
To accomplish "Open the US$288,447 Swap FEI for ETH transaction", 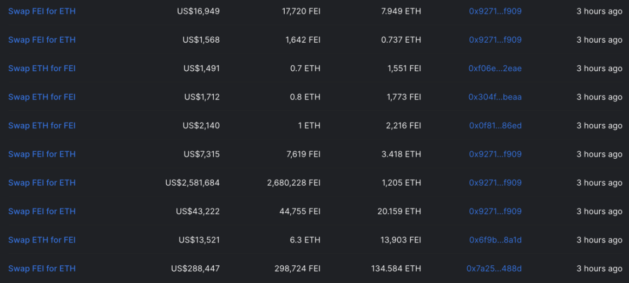I will [42, 268].
